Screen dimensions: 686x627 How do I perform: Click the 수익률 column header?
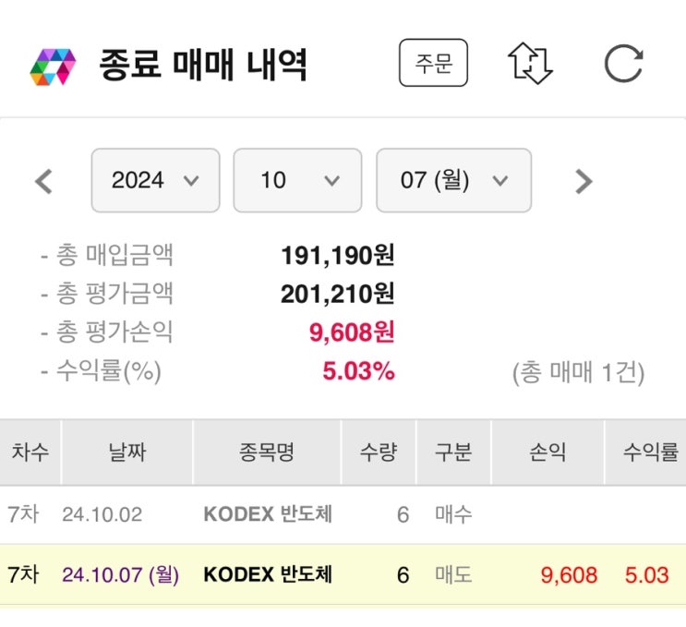tap(649, 452)
